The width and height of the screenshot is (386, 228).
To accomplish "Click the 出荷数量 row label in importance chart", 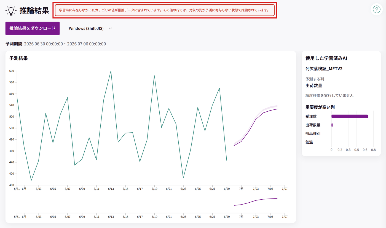I will click(x=313, y=125).
